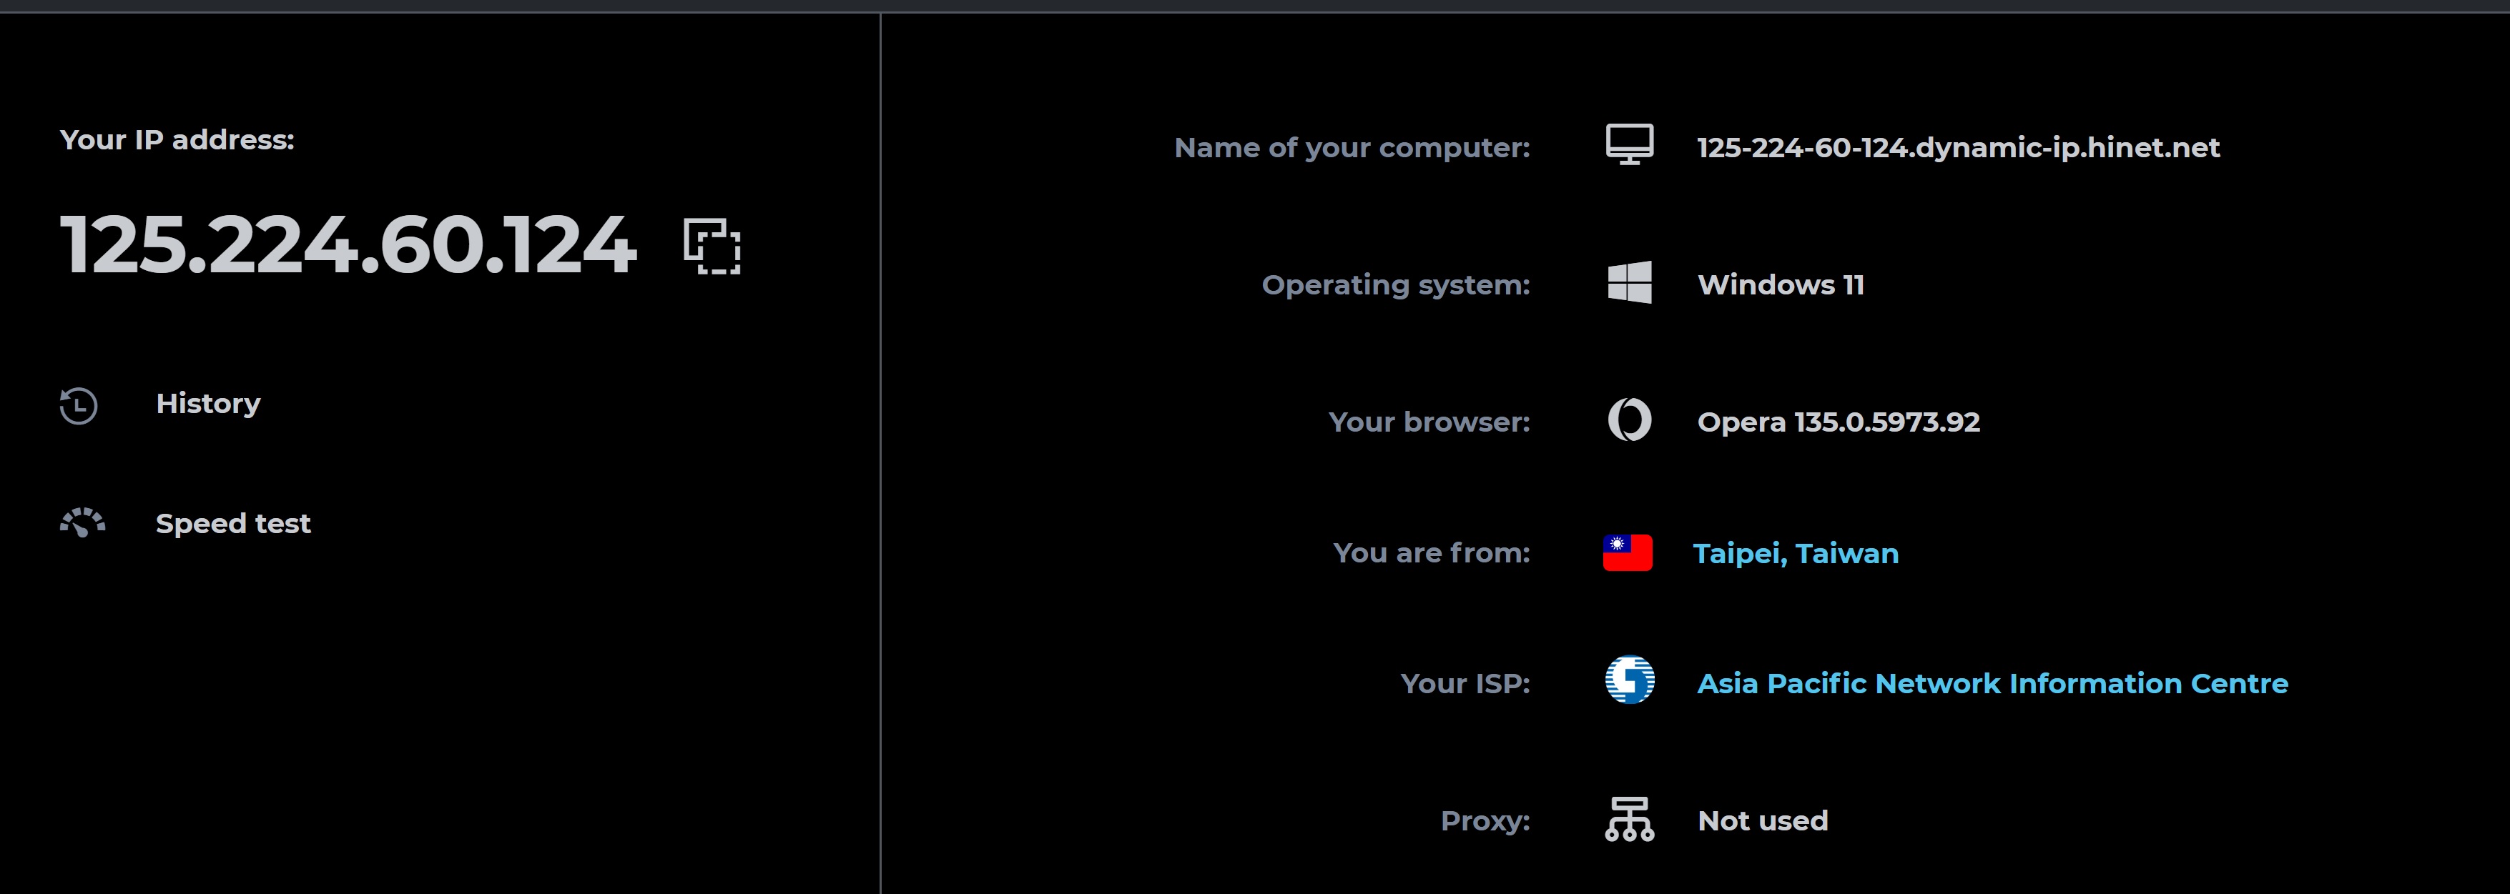Click the Speed test gauge icon
This screenshot has height=894, width=2510.
83,523
